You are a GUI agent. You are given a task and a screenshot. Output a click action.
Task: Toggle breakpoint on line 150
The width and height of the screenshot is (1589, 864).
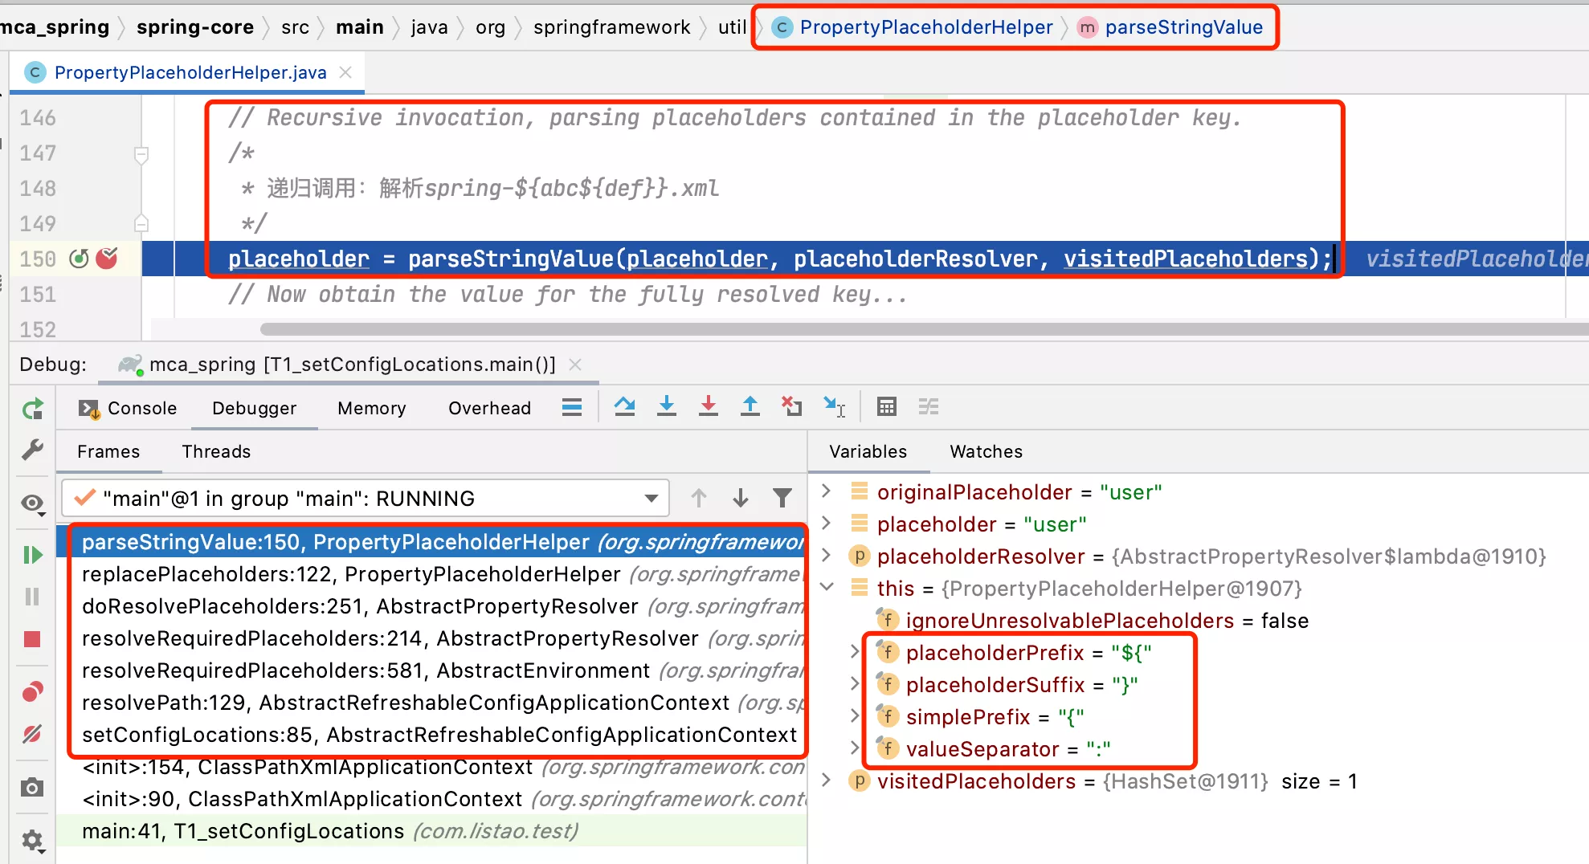click(107, 259)
